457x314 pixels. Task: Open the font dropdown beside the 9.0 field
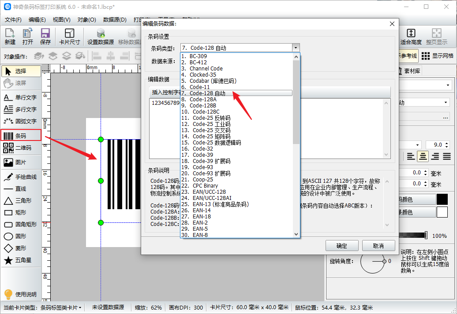417,145
